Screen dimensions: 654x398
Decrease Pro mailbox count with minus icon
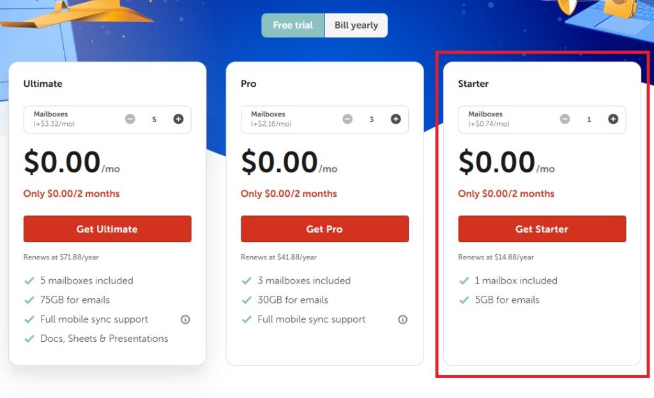[x=347, y=119]
